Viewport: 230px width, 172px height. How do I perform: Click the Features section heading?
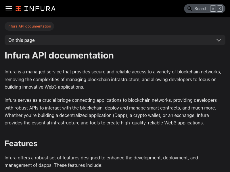coord(21,144)
